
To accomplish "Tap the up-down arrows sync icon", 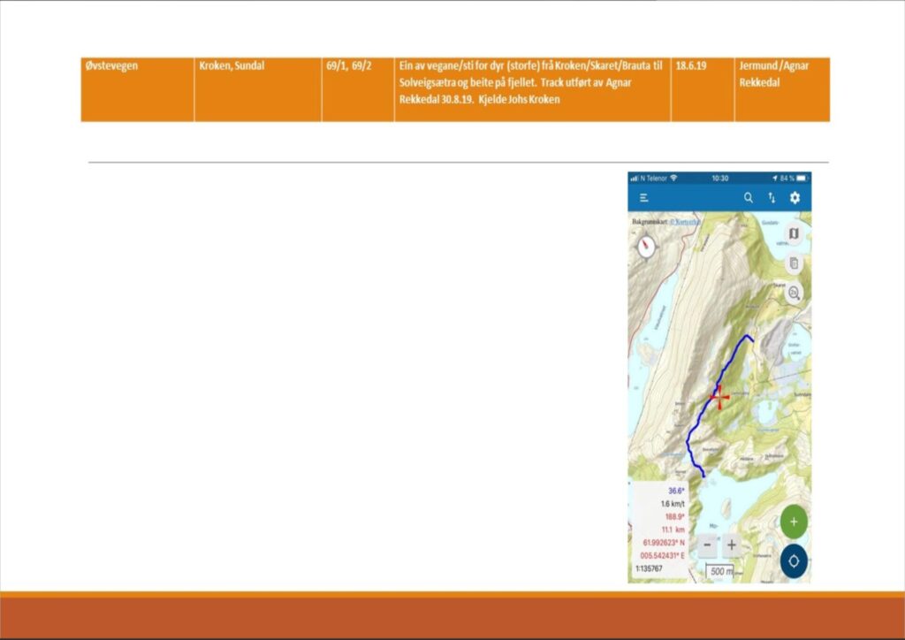I will tap(772, 198).
